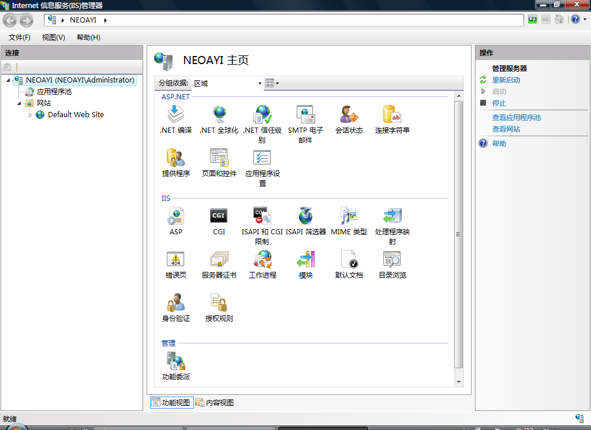
Task: Click the feature list scrollbar down arrow
Action: click(459, 382)
